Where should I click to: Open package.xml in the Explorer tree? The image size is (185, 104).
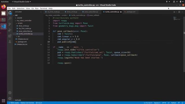click(22, 42)
